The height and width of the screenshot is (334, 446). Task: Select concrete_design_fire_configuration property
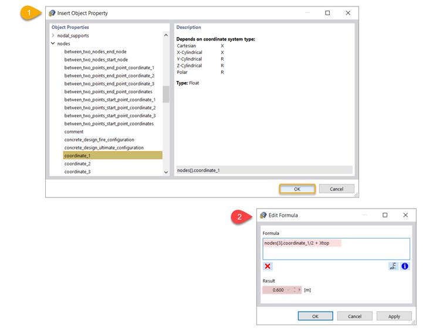coord(99,139)
